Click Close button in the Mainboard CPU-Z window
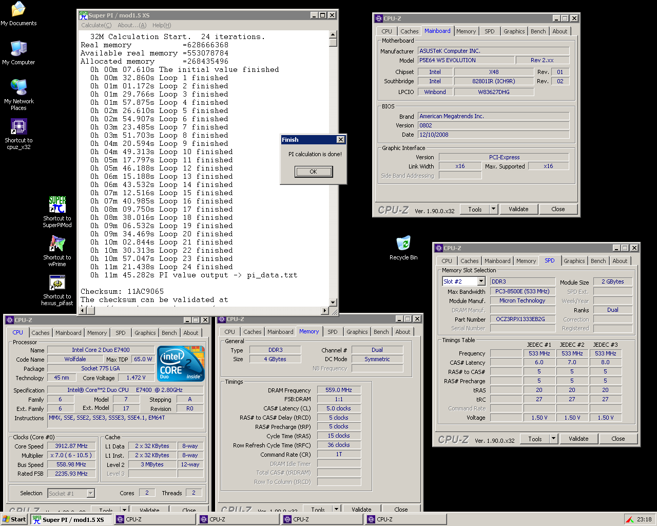Viewport: 657px width, 526px height. pos(558,209)
